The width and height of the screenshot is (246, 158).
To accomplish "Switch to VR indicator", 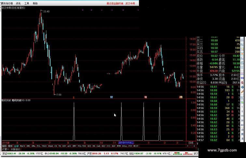I will click(60, 146).
